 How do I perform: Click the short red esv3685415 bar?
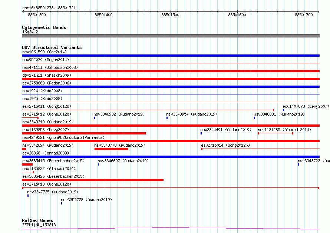pos(27,164)
